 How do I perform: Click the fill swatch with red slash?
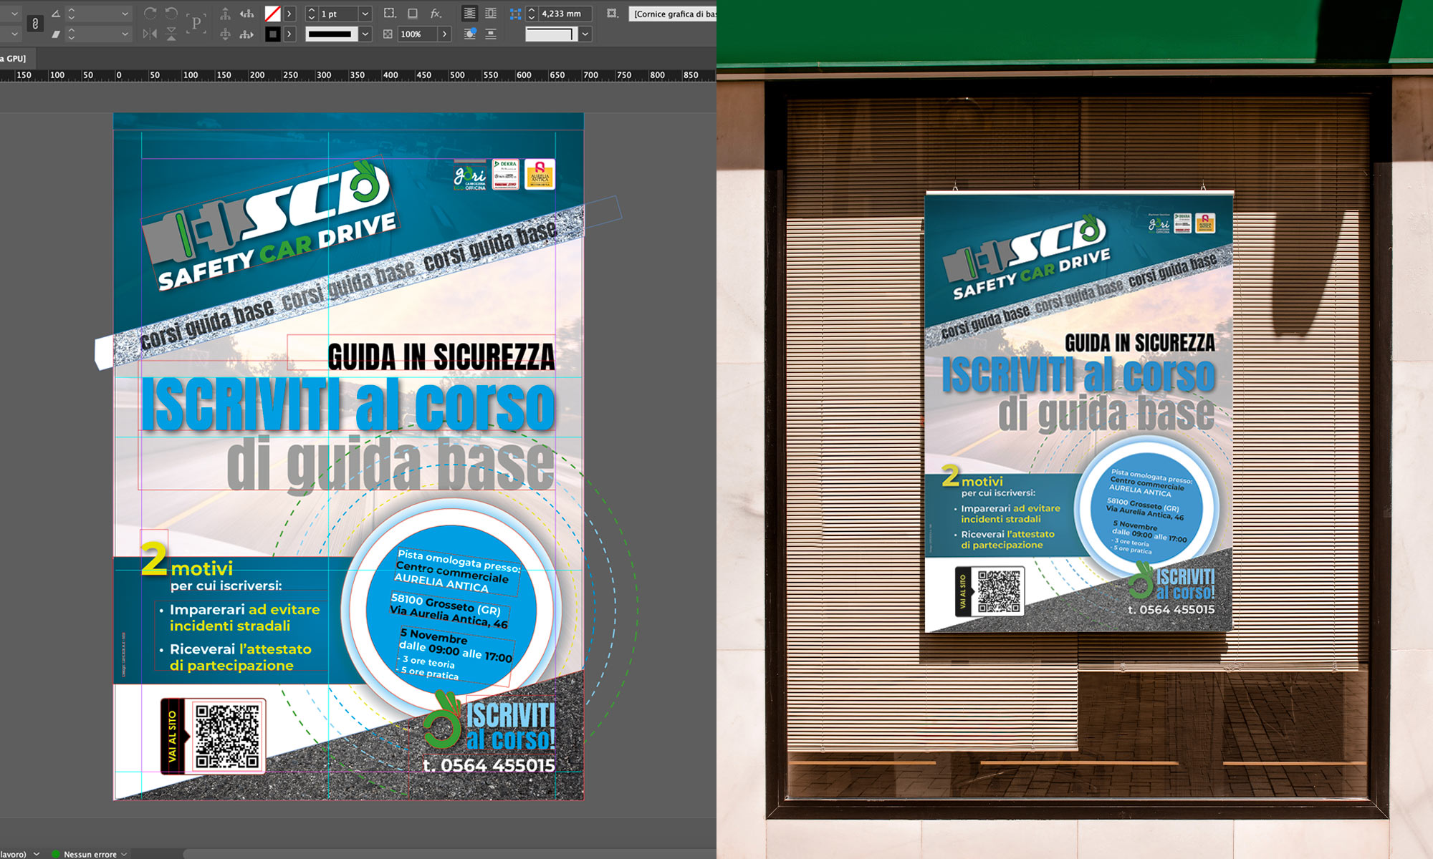[272, 14]
